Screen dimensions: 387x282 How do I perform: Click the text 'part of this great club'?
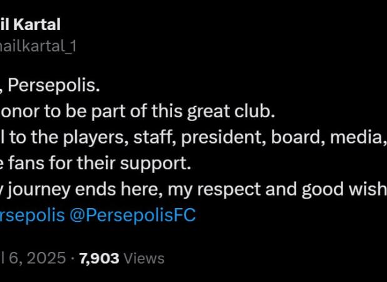[x=183, y=112]
